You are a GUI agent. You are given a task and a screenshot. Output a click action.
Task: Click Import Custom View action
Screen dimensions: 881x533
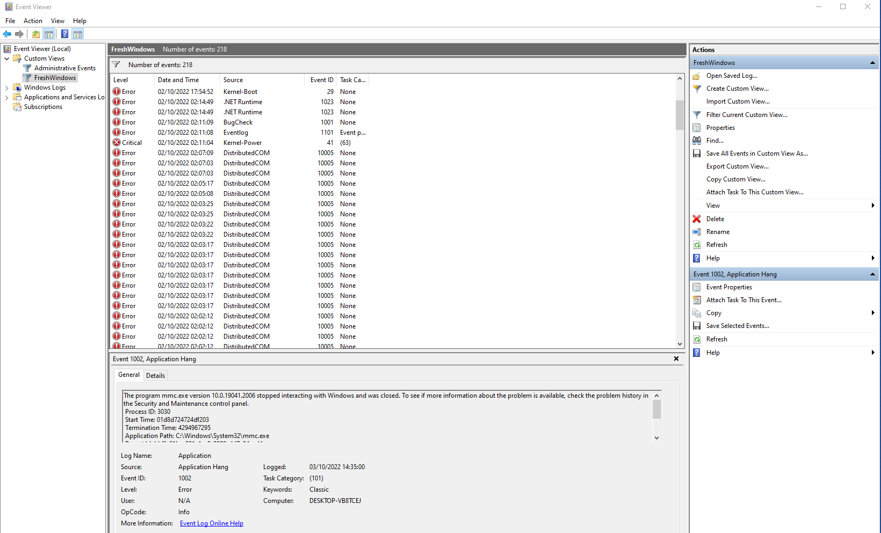click(738, 101)
